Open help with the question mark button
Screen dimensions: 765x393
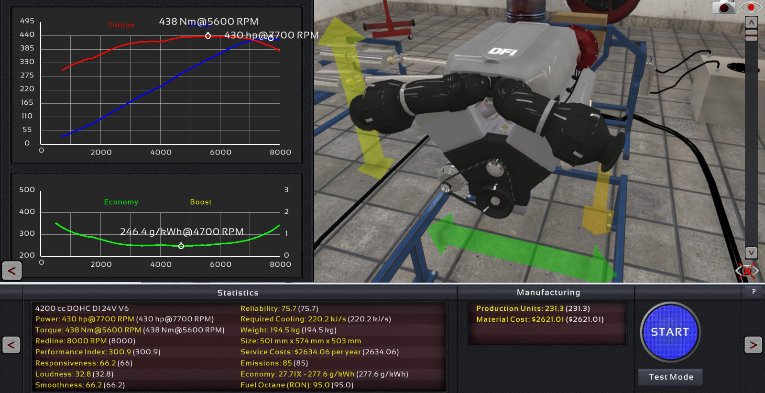[754, 292]
